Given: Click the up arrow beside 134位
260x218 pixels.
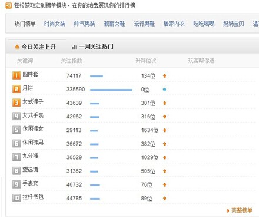Looking at the screenshot, I should click(x=165, y=76).
